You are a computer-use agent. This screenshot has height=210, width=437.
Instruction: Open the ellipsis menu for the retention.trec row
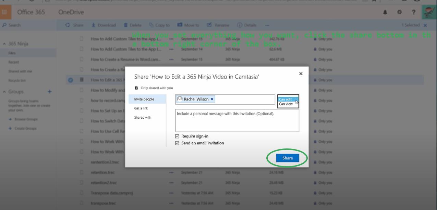[x=171, y=172]
